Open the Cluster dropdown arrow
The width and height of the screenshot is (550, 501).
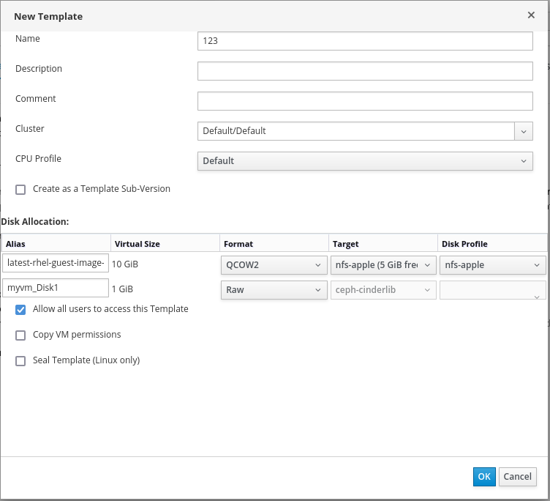coord(524,131)
